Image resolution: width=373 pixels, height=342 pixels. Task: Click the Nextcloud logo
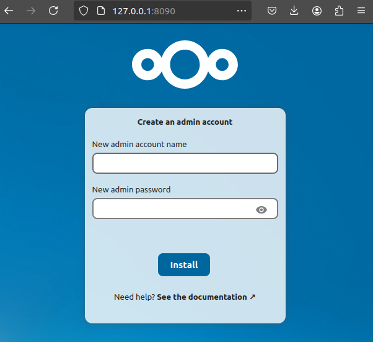(x=185, y=65)
